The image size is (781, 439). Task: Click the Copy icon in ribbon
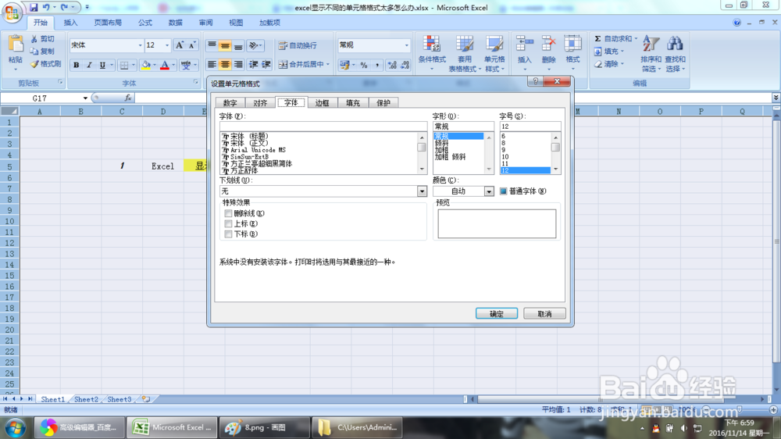pos(34,52)
